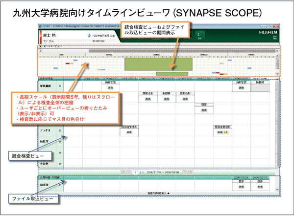
Task: Click the overview scrollbar's right arrow
Action: (x=277, y=51)
